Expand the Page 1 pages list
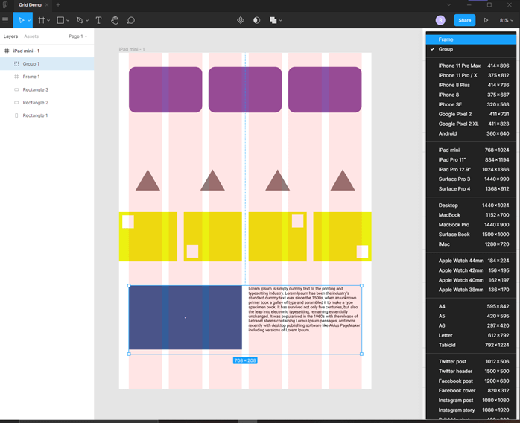 point(77,36)
